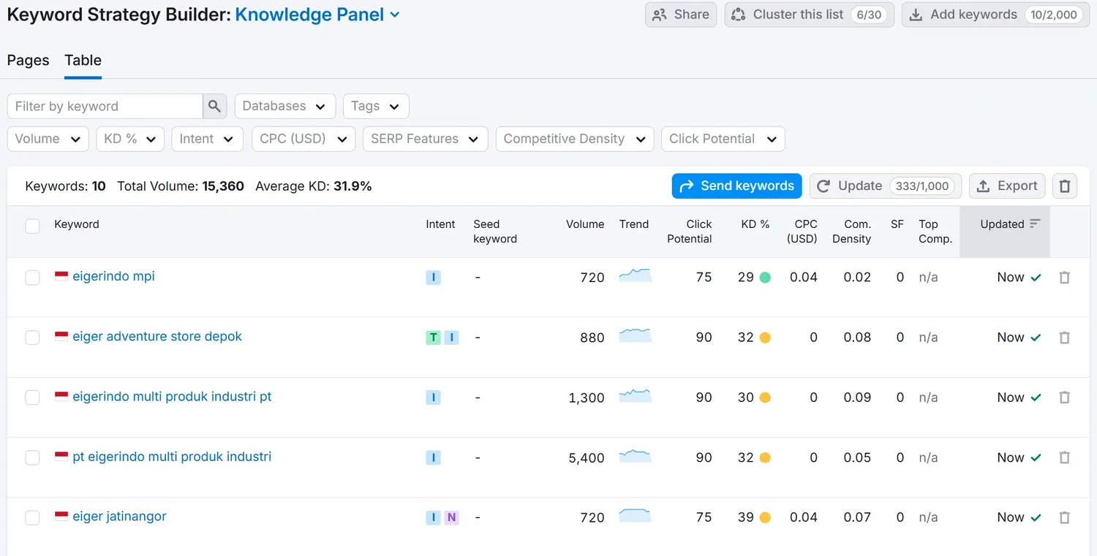The height and width of the screenshot is (556, 1097).
Task: Expand the SERP Features filter
Action: coord(426,139)
